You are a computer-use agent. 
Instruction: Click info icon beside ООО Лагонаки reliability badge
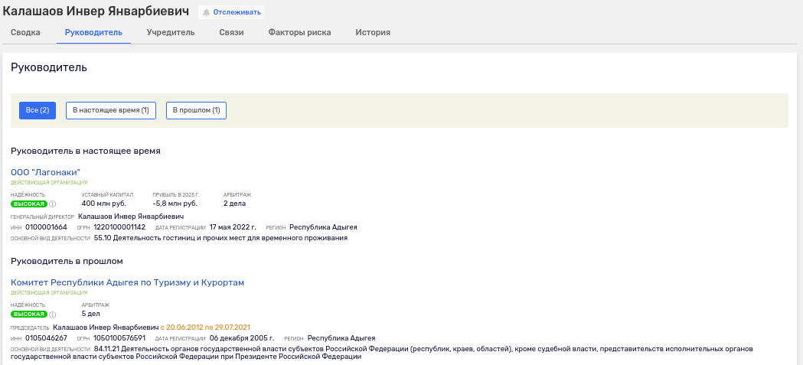click(x=53, y=204)
